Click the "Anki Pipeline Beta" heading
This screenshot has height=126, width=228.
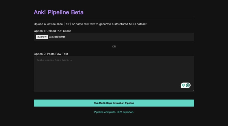coord(59,12)
